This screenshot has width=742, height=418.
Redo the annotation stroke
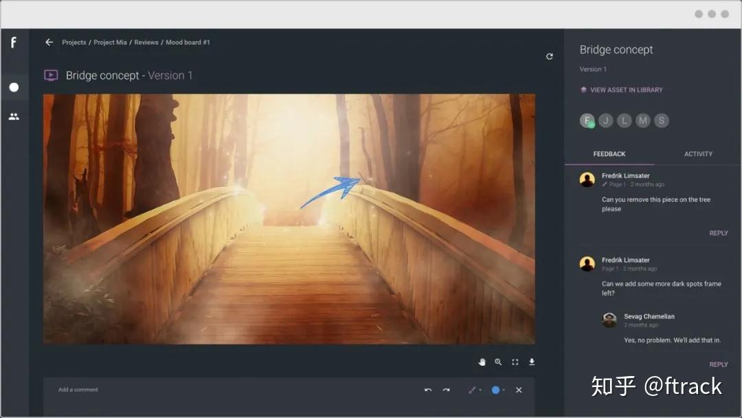point(446,389)
